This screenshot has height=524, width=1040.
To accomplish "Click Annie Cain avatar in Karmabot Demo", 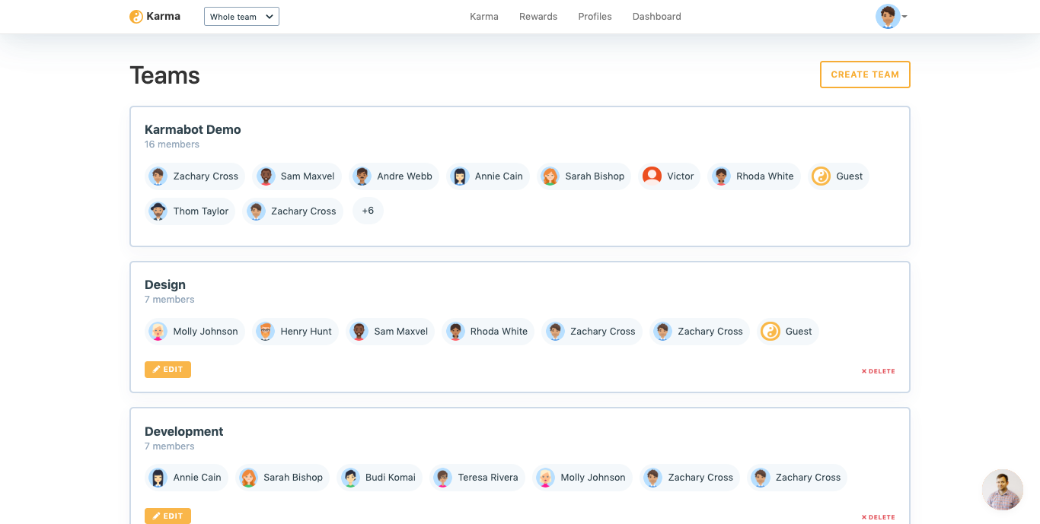I will 460,176.
